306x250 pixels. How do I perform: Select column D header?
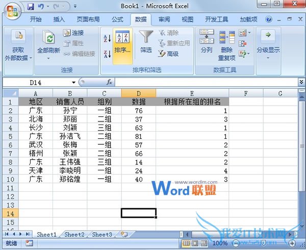[139, 93]
